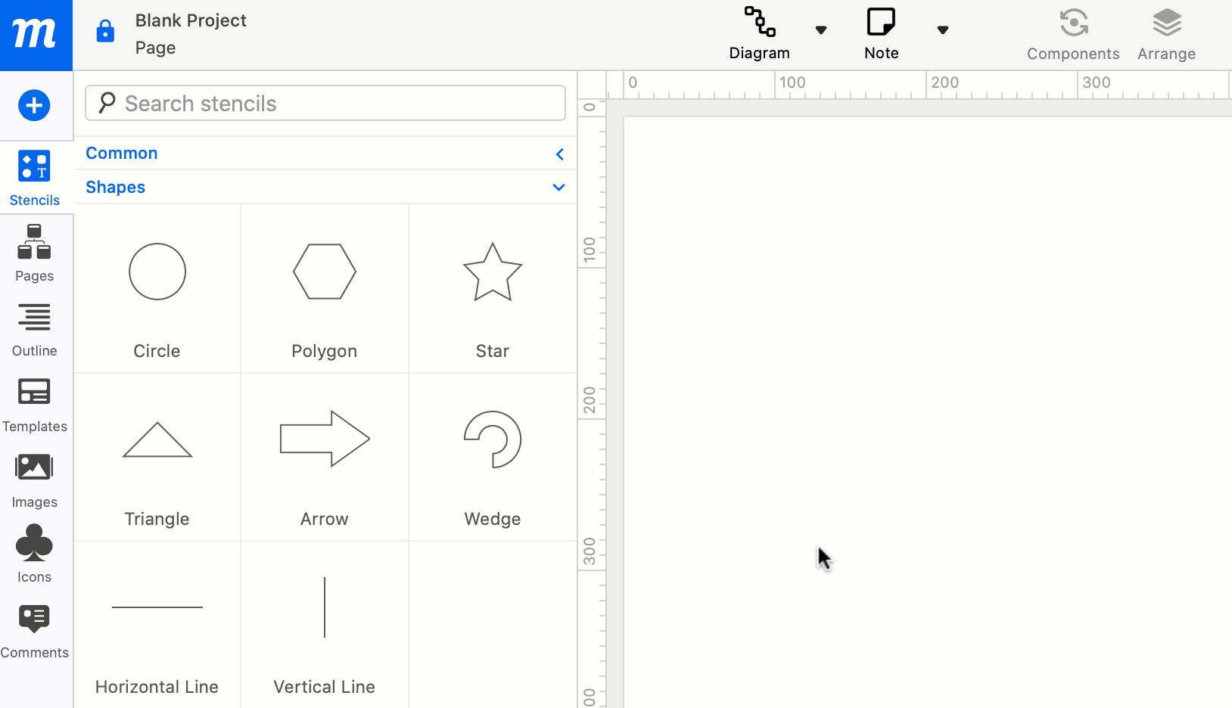The height and width of the screenshot is (708, 1232).
Task: Collapse the Shapes stencil section
Action: [x=558, y=187]
